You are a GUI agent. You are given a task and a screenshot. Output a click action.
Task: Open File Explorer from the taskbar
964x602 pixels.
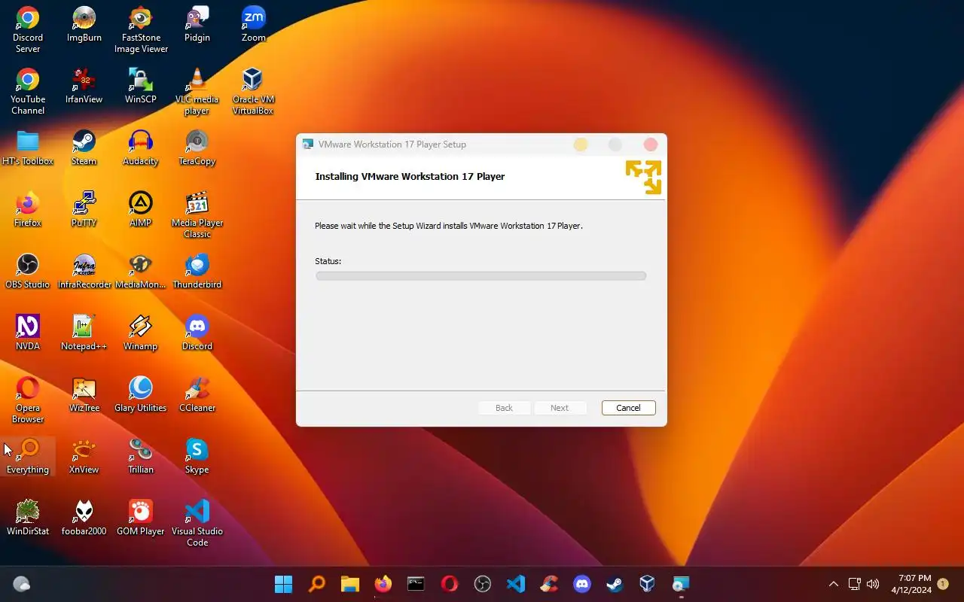pos(350,584)
